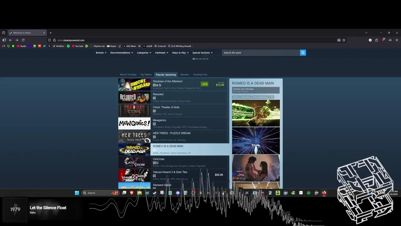Expand the Categories dropdown
Image resolution: width=401 pixels, height=226 pixels.
144,53
